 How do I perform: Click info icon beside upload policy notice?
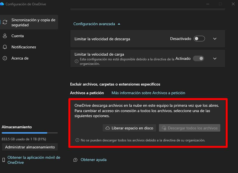[x=76, y=61]
